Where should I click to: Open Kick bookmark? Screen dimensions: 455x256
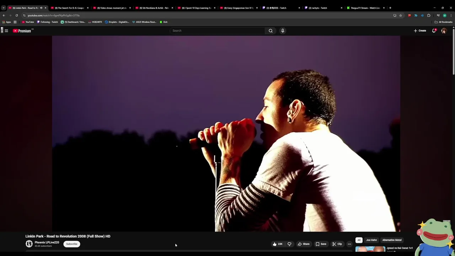point(164,22)
